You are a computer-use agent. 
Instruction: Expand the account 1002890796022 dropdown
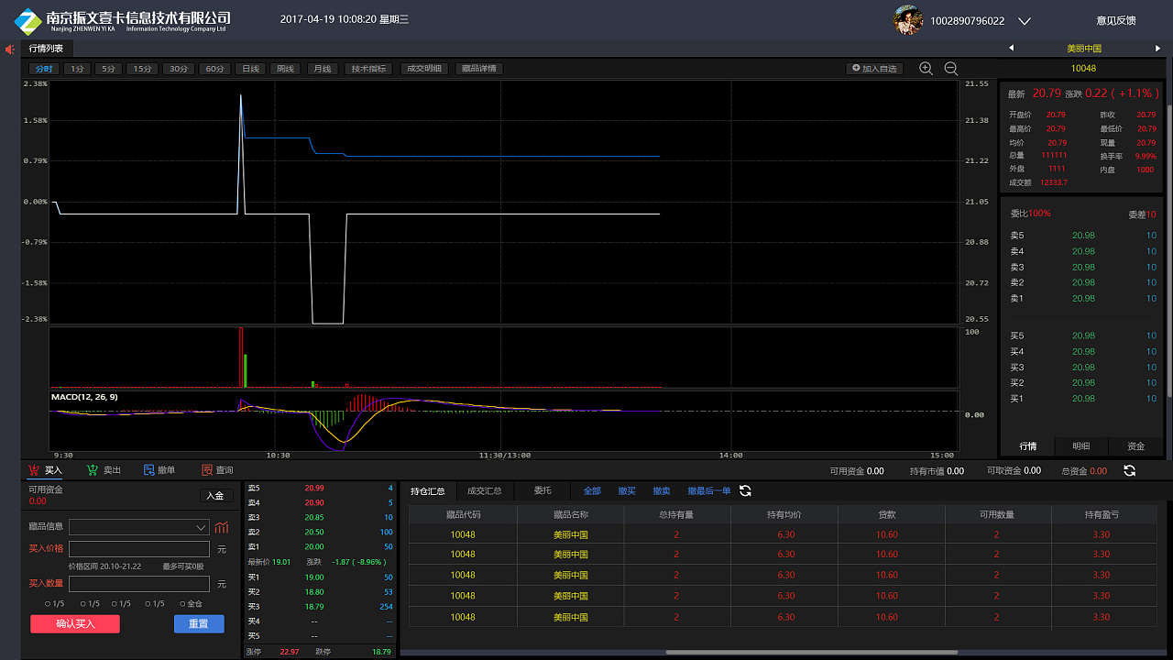pos(1025,20)
